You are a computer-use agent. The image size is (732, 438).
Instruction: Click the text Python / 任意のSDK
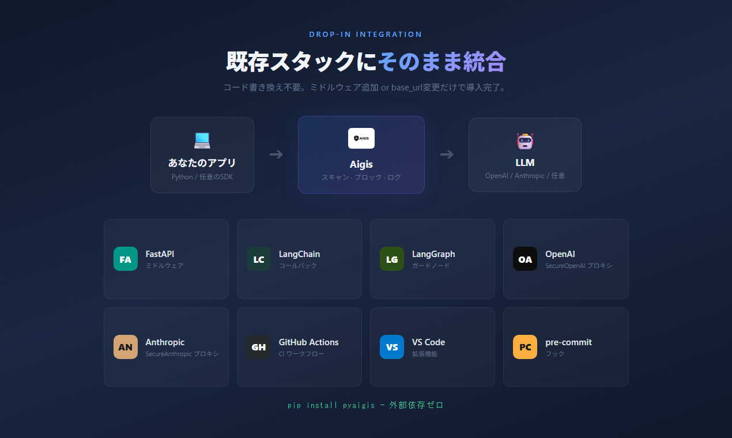tap(202, 177)
